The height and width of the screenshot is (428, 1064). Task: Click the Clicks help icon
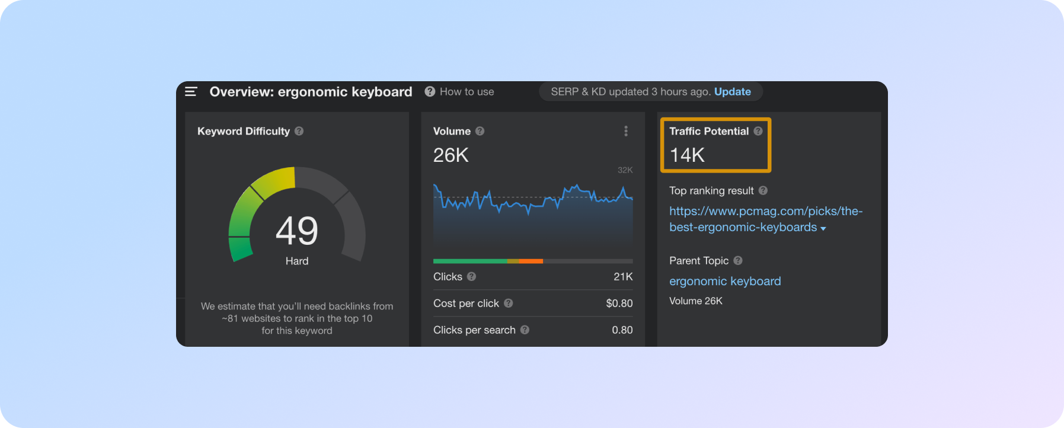coord(471,276)
